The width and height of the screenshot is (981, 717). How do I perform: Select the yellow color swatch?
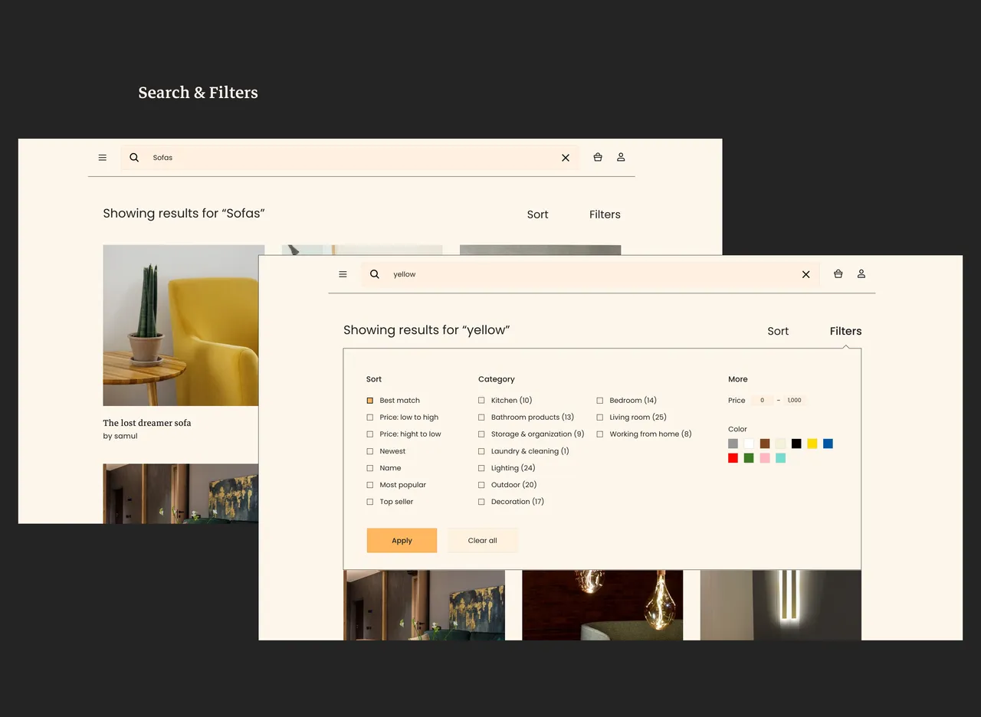tap(812, 444)
